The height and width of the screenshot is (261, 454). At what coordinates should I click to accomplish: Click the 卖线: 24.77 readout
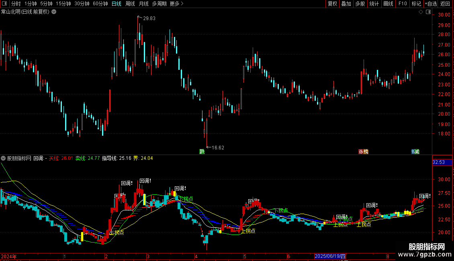tap(88, 158)
